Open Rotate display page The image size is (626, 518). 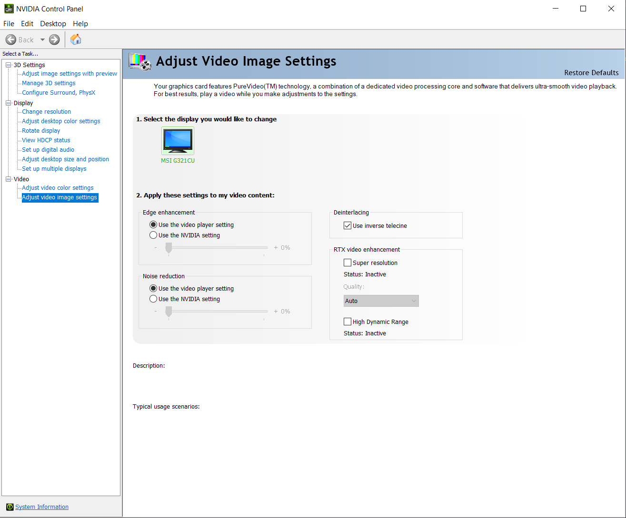click(41, 131)
